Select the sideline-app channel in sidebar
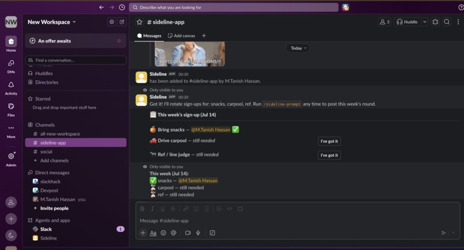This screenshot has width=464, height=250. click(x=76, y=143)
